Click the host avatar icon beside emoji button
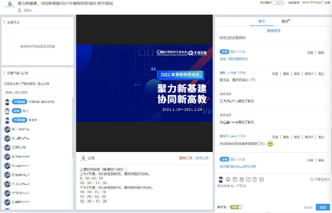 point(221,179)
